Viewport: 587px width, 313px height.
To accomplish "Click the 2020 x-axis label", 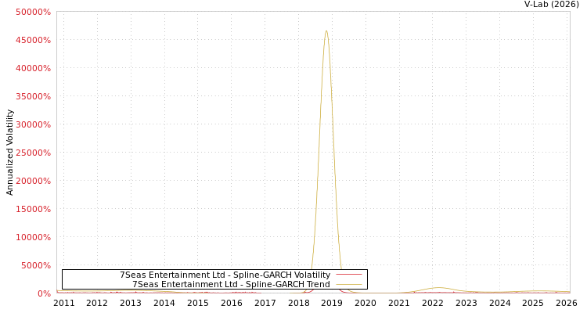I will pos(366,303).
